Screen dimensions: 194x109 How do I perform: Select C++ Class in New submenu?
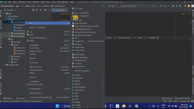pyautogui.click(x=88, y=8)
